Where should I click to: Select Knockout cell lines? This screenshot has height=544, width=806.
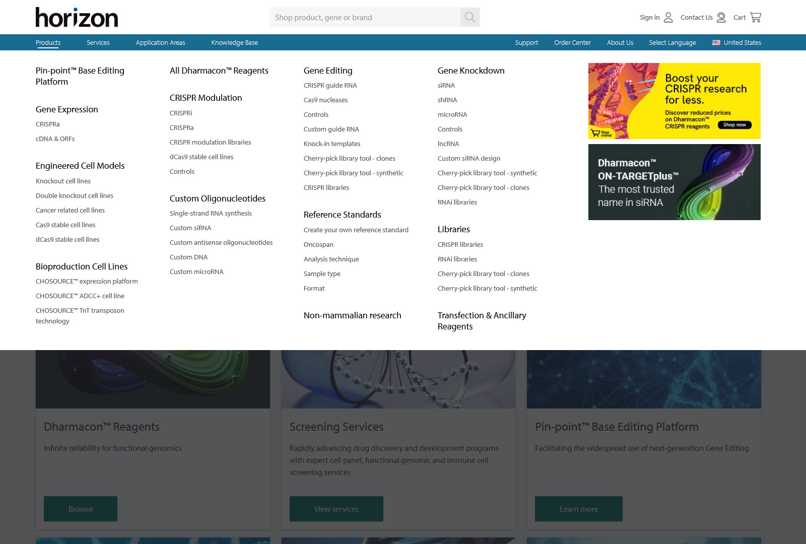pos(63,181)
